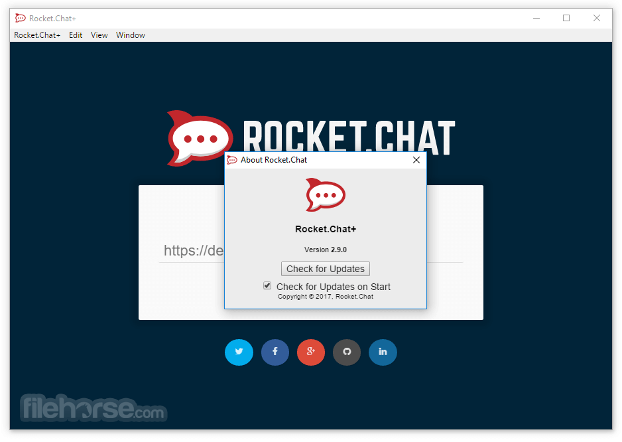Toggle Check for Updates on Start checkbox

(x=267, y=285)
